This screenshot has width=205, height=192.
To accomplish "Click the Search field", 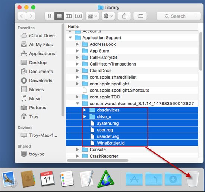I will tap(178, 16).
